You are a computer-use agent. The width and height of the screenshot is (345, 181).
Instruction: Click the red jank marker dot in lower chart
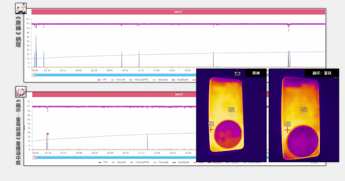pos(48,134)
